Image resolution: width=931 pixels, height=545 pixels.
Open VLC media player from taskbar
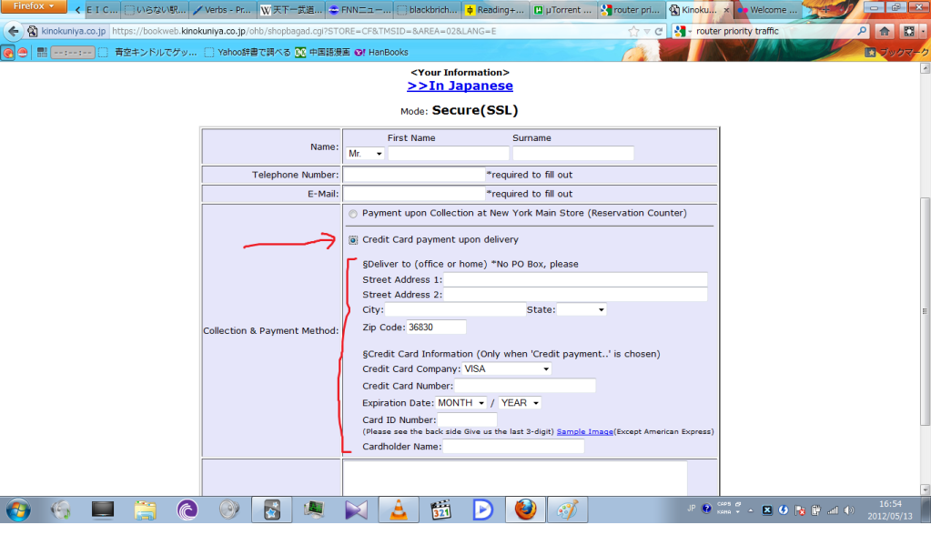tap(398, 510)
